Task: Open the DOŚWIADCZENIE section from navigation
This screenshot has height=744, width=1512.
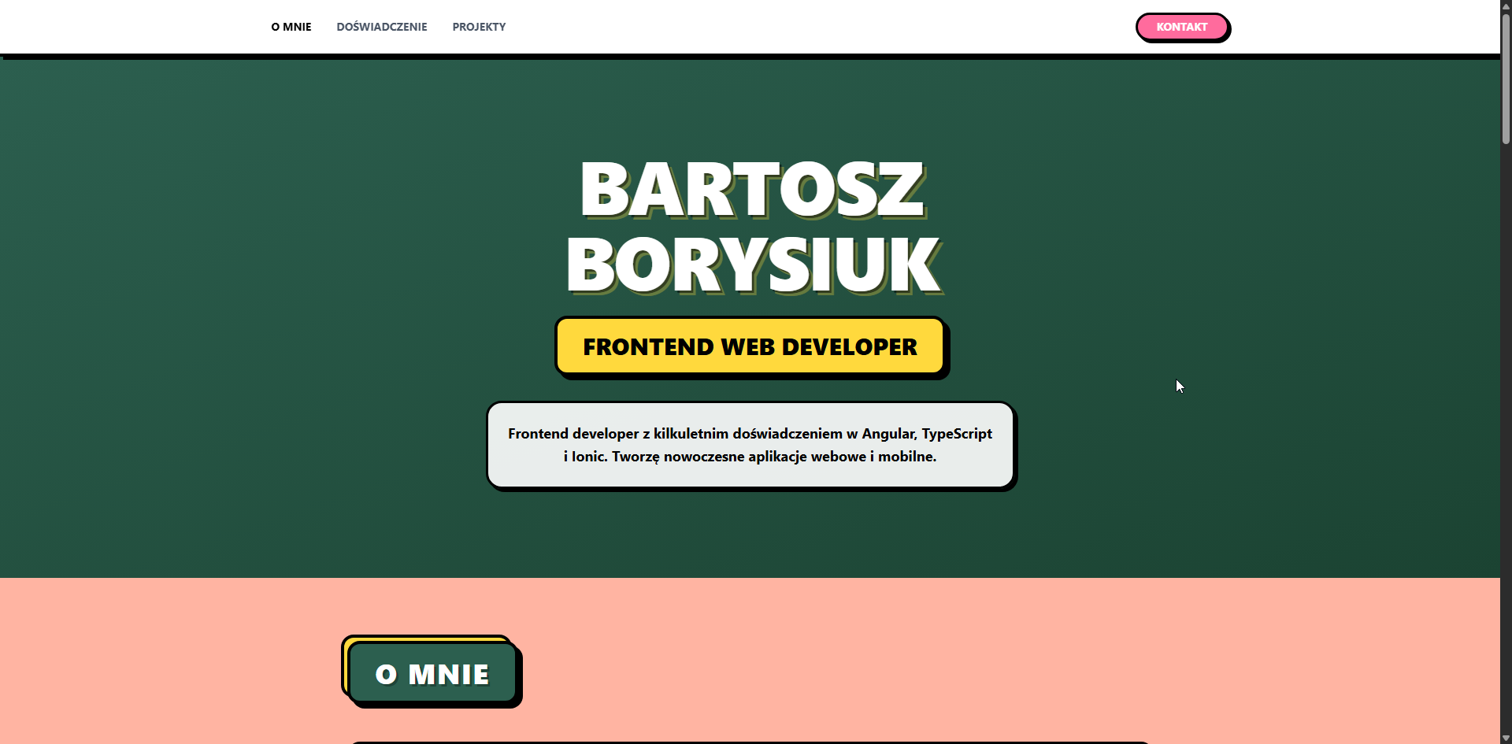Action: pos(381,27)
